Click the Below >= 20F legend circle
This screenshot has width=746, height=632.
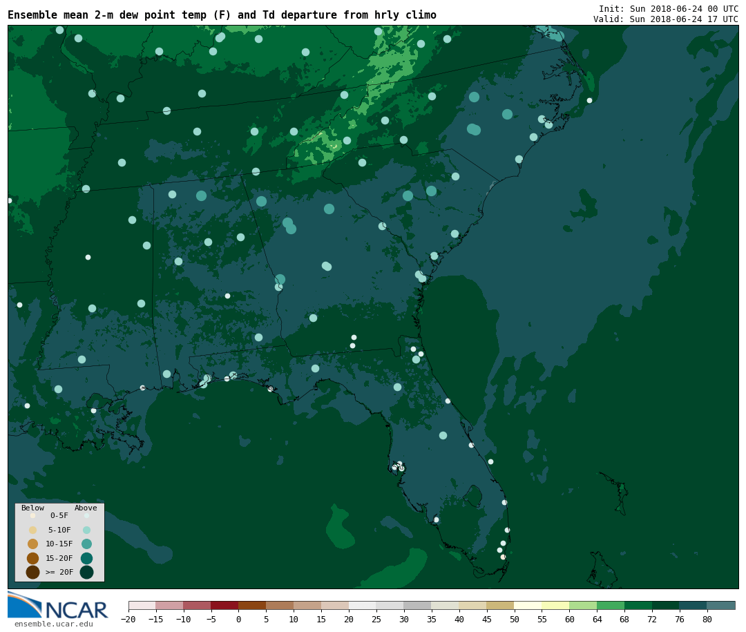pos(33,572)
